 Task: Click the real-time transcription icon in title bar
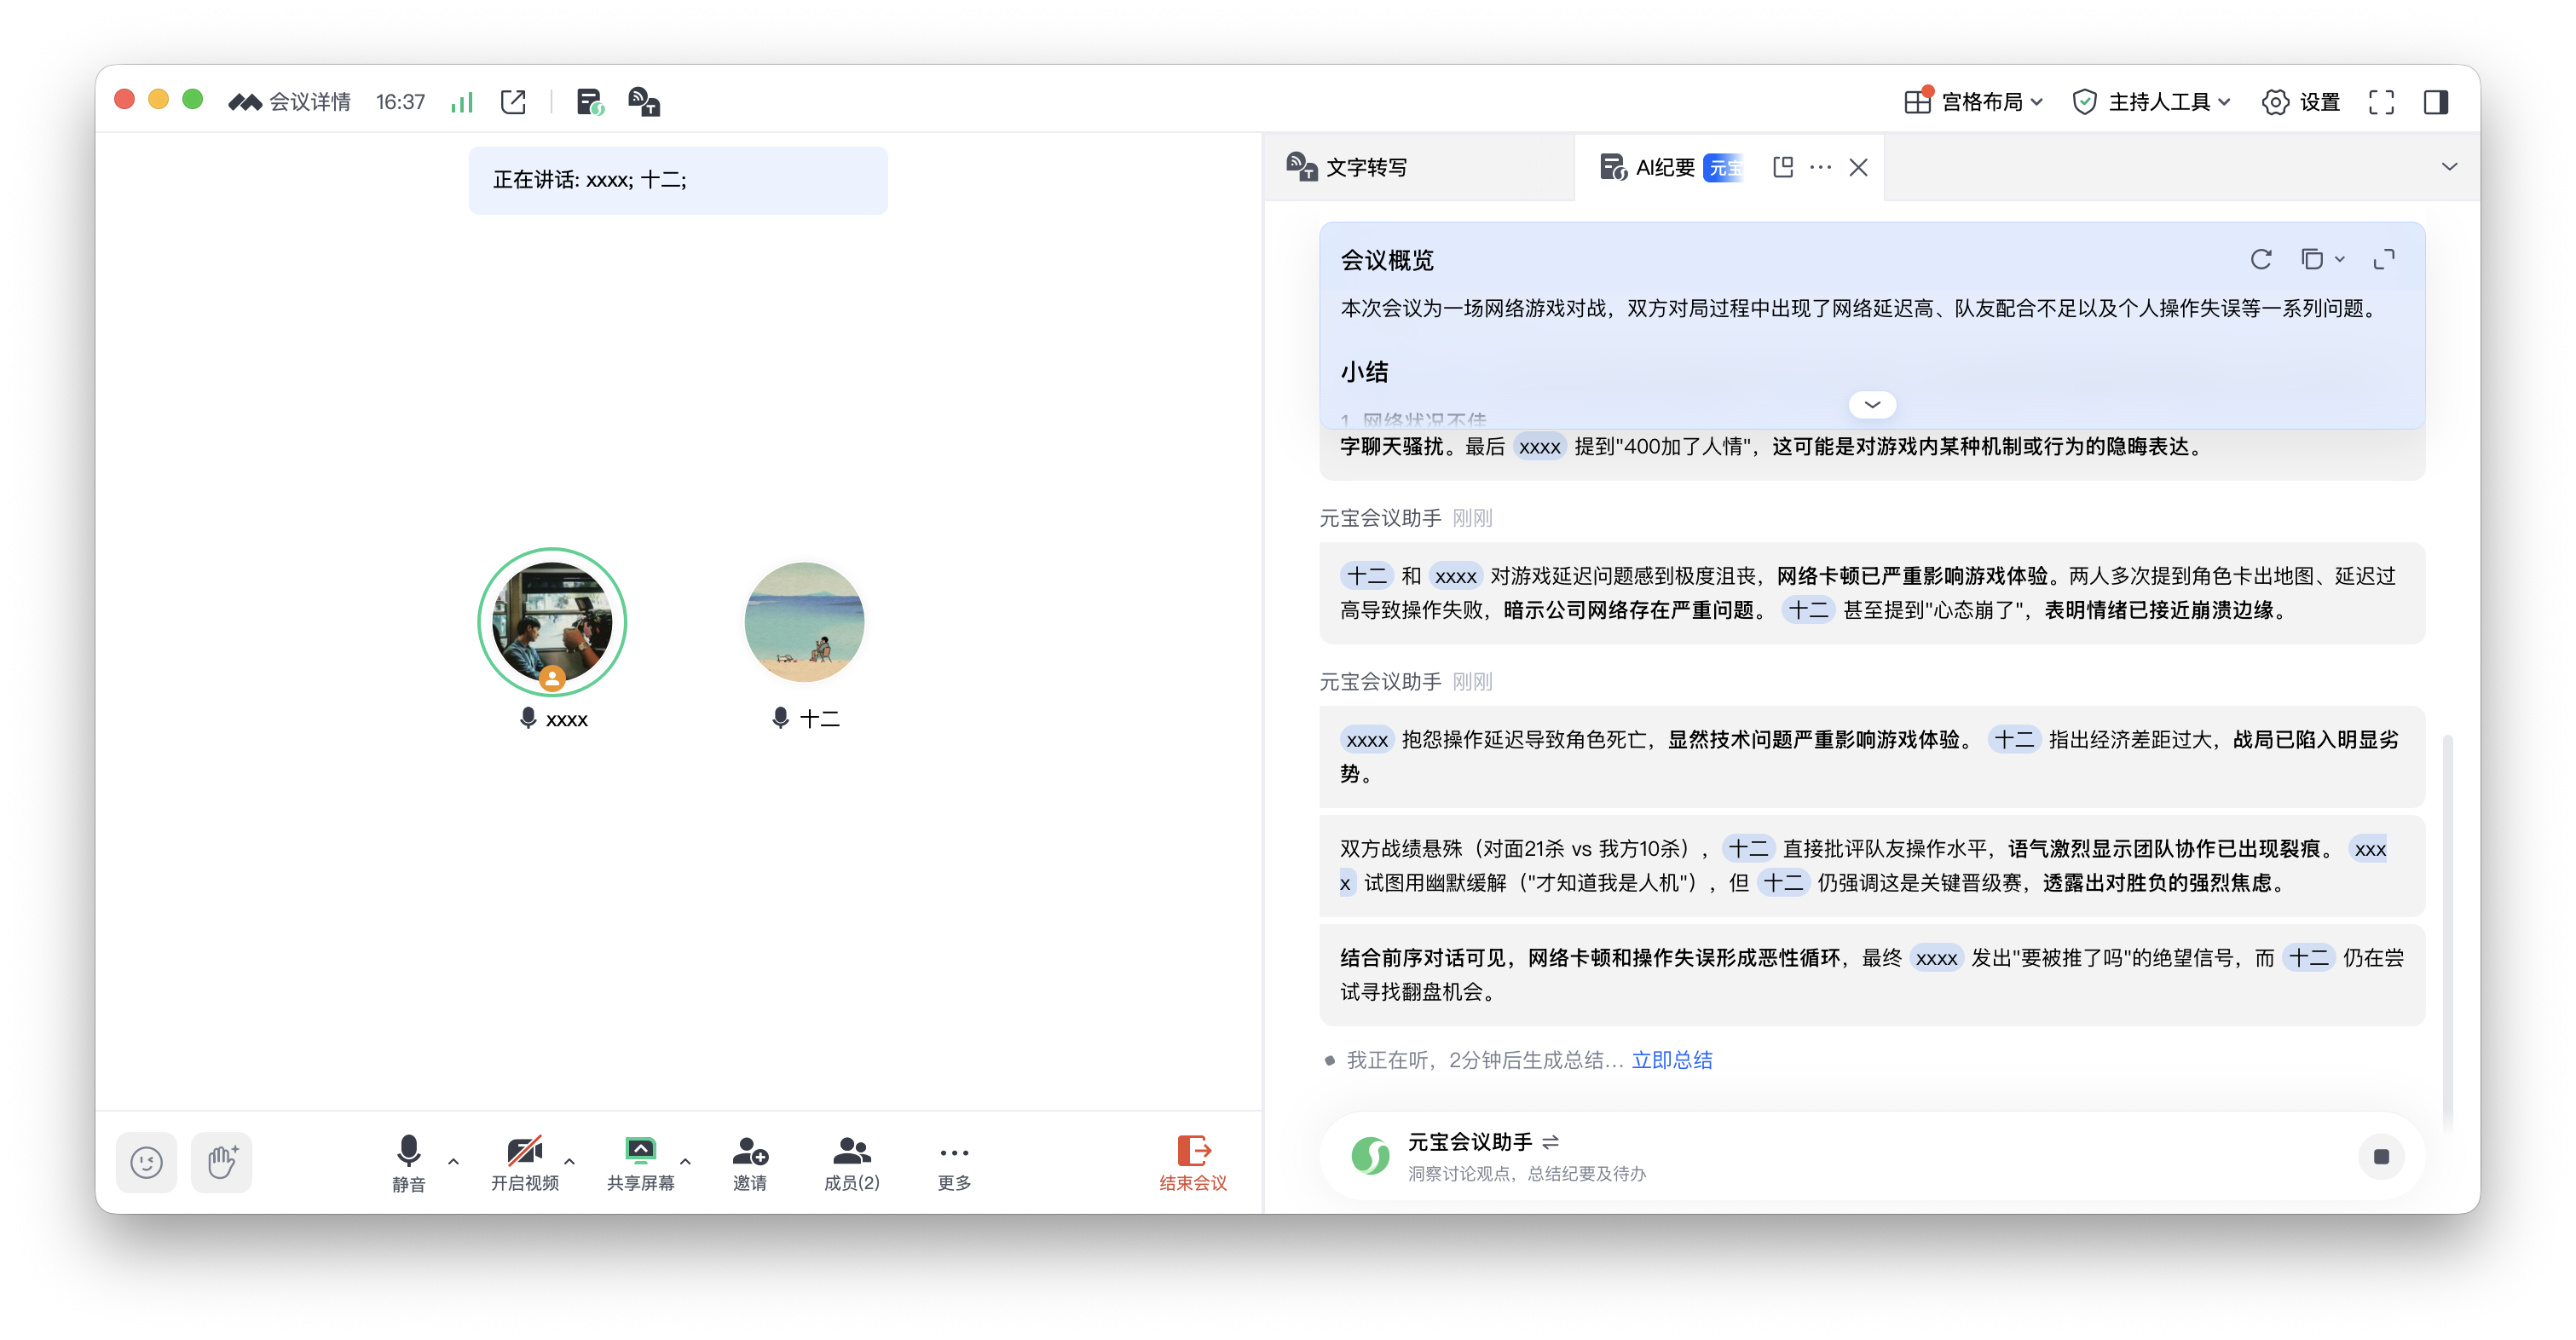point(643,102)
